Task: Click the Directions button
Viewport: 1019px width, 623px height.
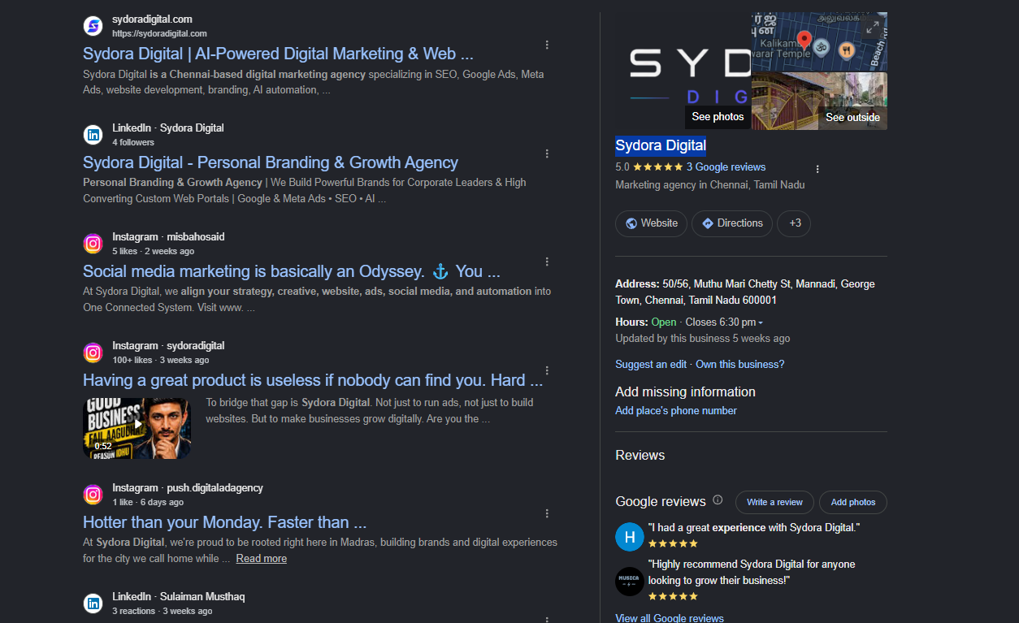Action: [732, 223]
